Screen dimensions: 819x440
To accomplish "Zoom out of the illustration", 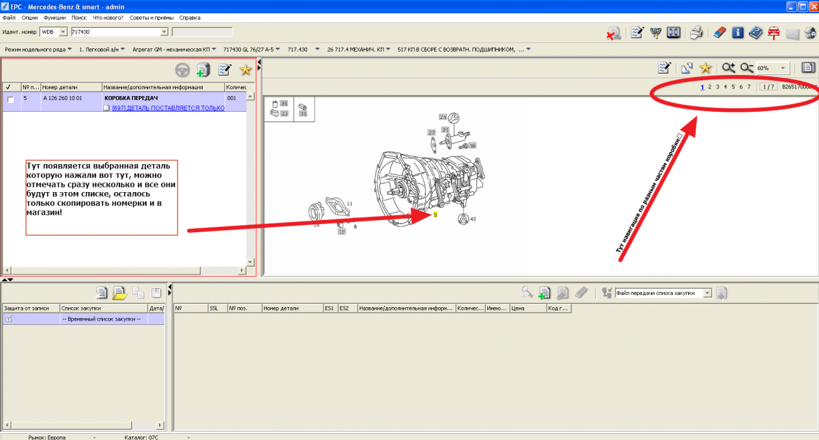I will pos(747,67).
